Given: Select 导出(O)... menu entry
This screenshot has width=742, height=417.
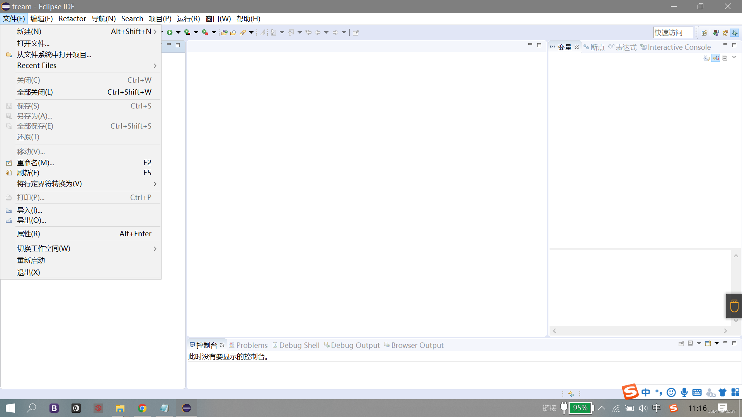Looking at the screenshot, I should click(x=81, y=220).
